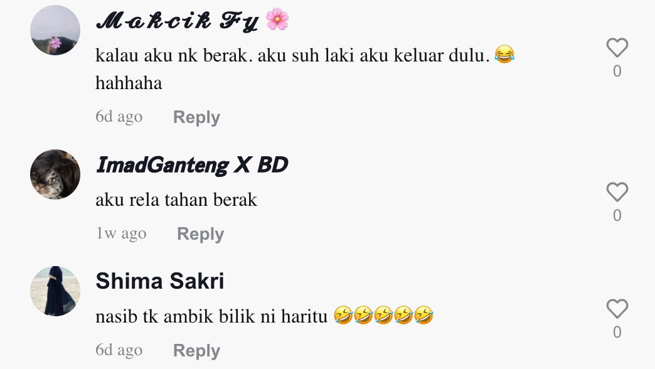Reply to Makcik Fy's comment
Screen dimensions: 655x369
click(x=196, y=117)
